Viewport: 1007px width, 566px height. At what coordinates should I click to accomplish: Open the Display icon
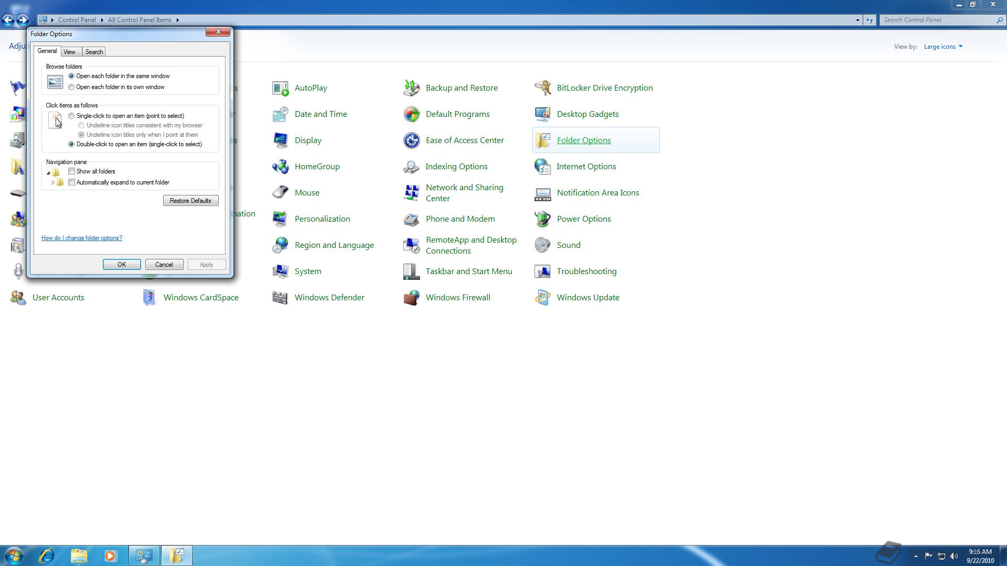pyautogui.click(x=281, y=140)
